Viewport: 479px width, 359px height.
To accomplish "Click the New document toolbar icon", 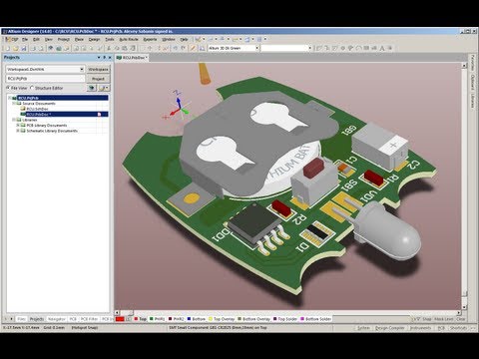I will click(x=7, y=48).
